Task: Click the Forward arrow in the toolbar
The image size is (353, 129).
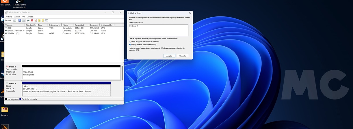Action: tap(10, 20)
